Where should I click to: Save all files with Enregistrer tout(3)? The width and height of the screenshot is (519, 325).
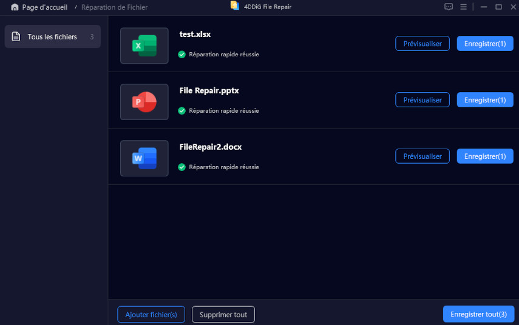(478, 314)
